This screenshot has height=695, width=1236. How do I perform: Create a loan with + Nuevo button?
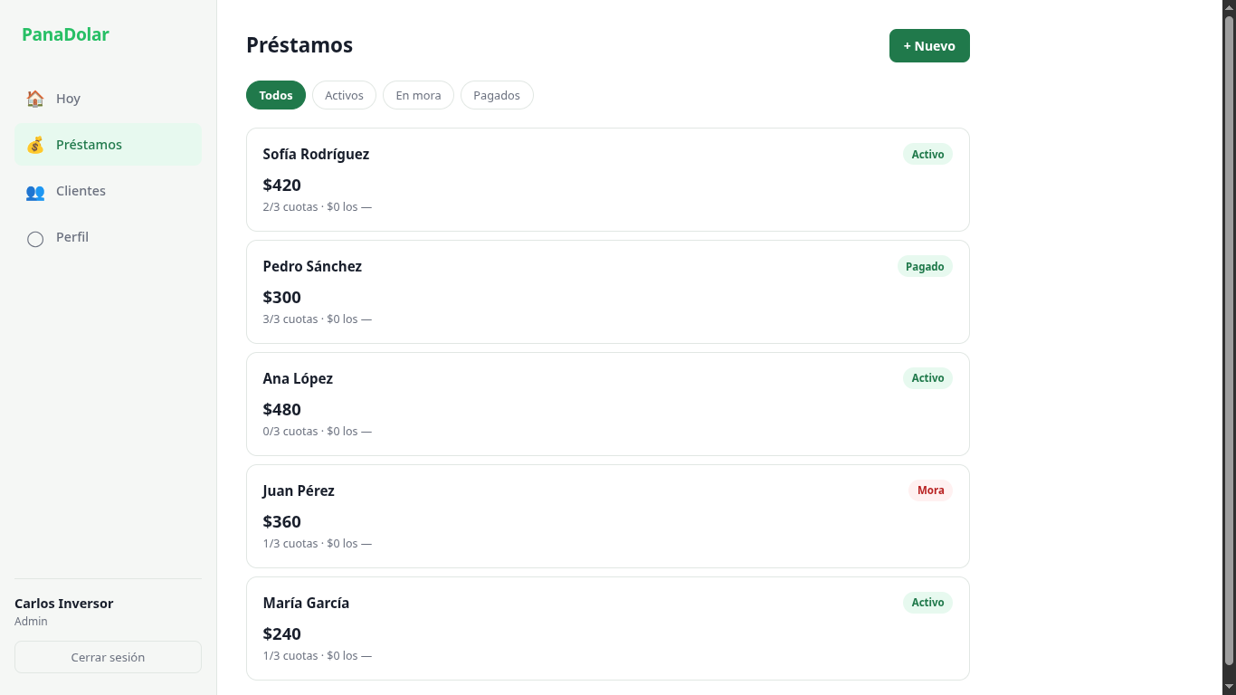[929, 46]
